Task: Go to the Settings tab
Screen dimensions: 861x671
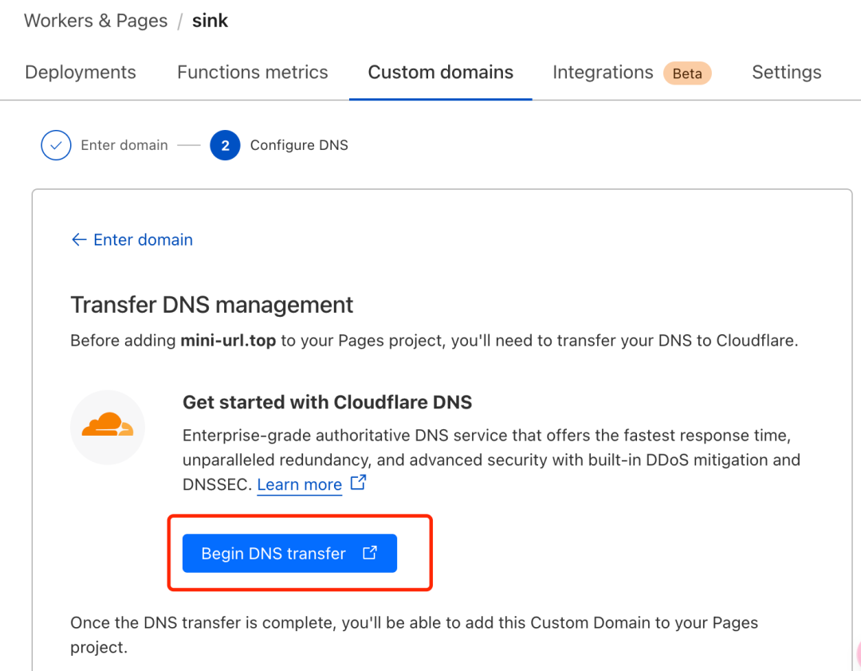Action: pyautogui.click(x=786, y=72)
